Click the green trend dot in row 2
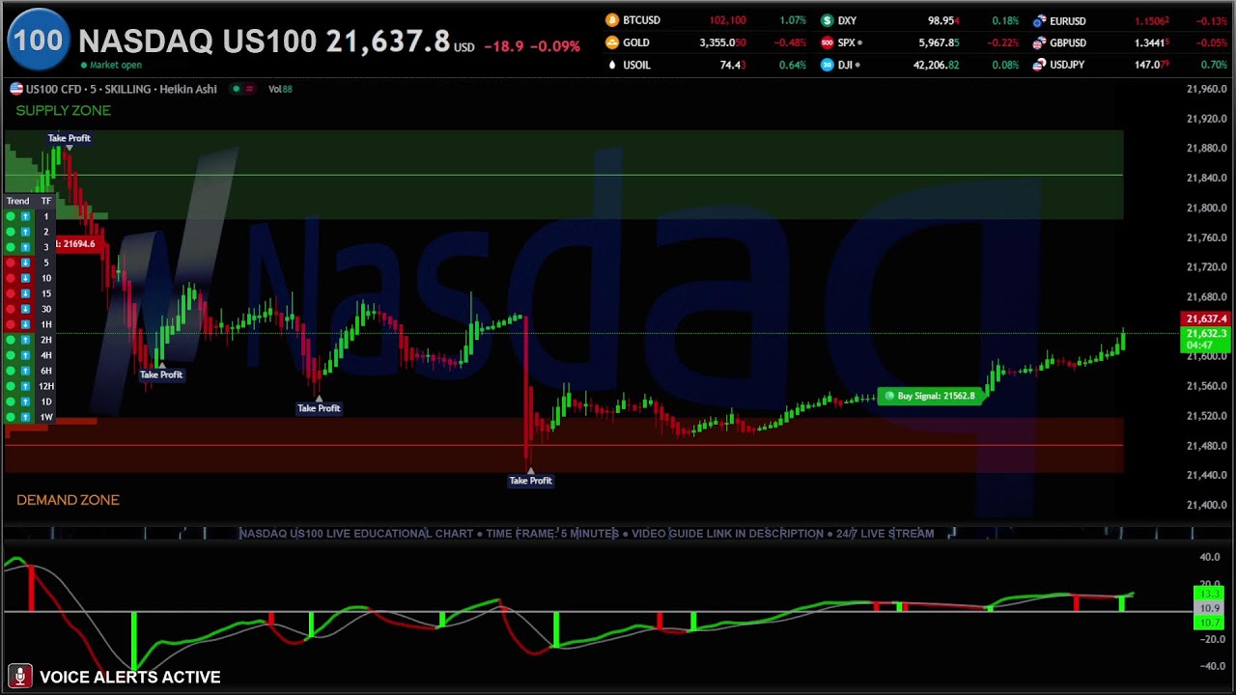This screenshot has height=695, width=1236. (11, 232)
